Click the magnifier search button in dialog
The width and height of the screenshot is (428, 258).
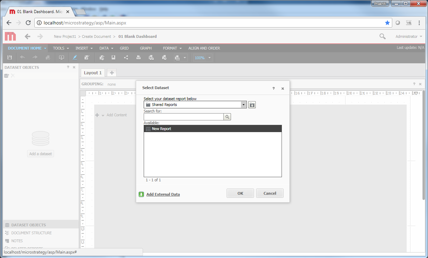227,117
